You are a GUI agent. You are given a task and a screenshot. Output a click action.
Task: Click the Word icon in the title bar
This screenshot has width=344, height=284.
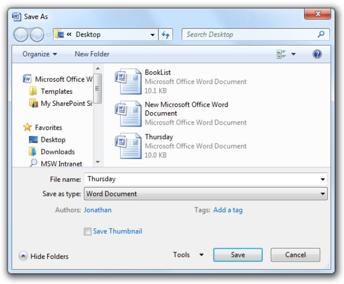coord(17,17)
